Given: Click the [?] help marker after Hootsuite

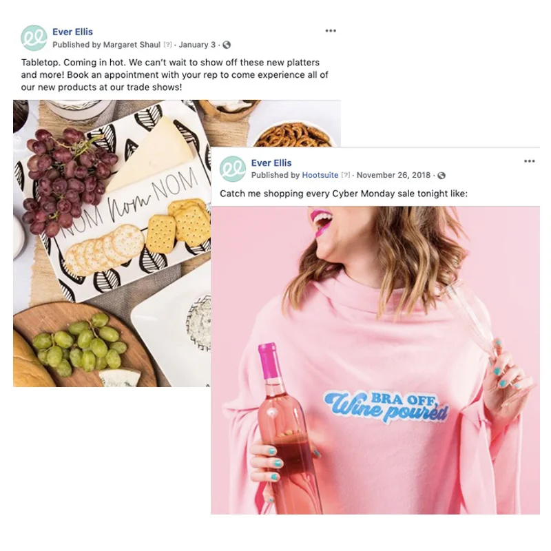Looking at the screenshot, I should (x=346, y=175).
